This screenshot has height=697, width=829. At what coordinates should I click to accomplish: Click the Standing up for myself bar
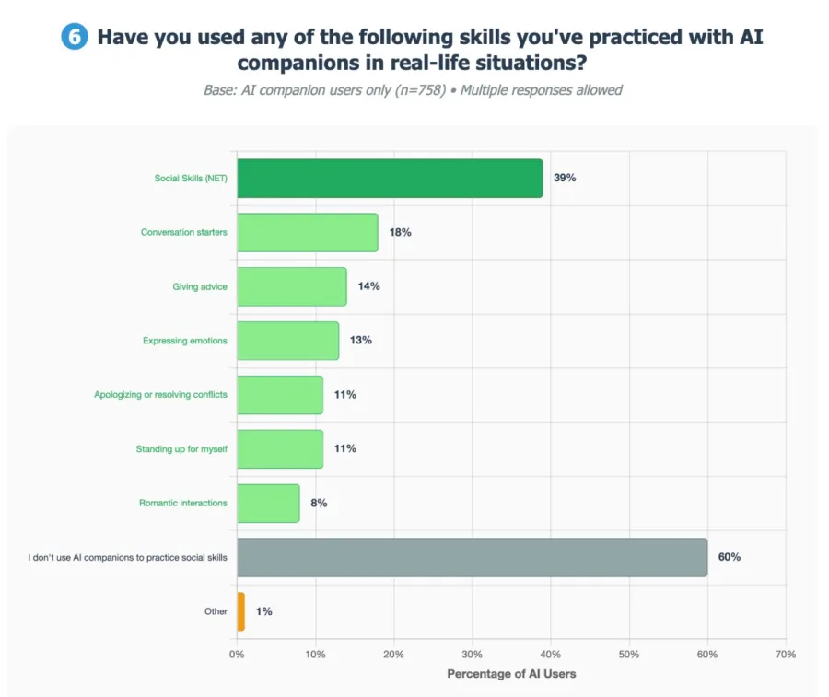click(x=280, y=449)
